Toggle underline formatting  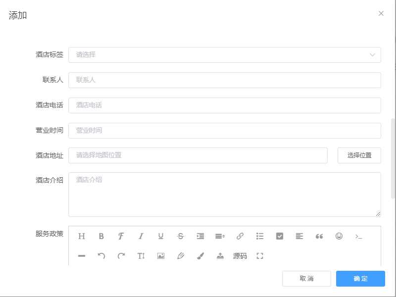160,236
